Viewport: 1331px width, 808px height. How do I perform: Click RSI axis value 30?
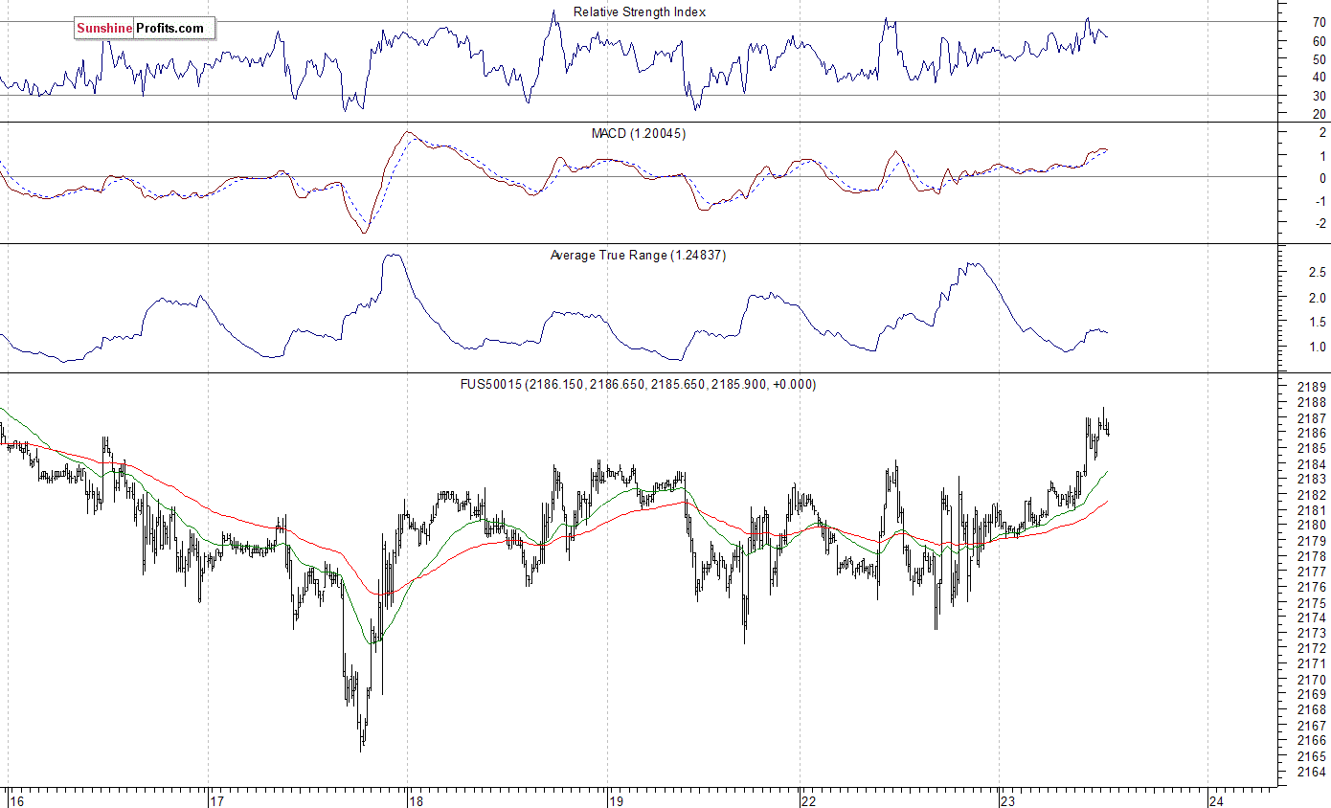coord(1319,96)
